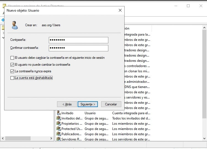Click the Siguiente button
This screenshot has width=207, height=149.
pyautogui.click(x=88, y=104)
